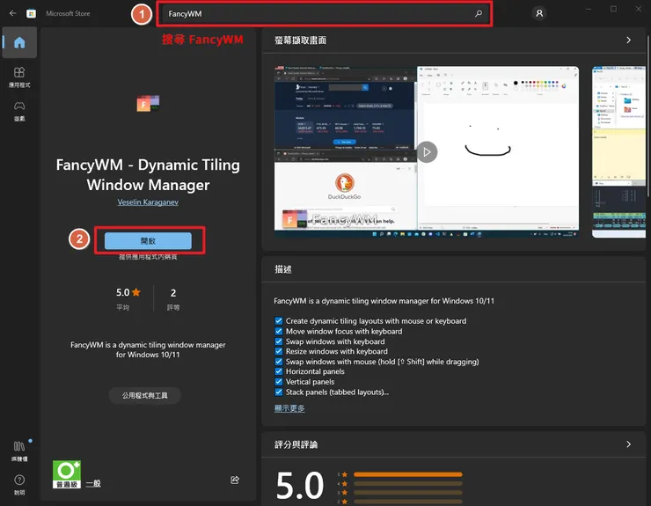This screenshot has height=506, width=651.
Task: Go to Home in the sidebar
Action: point(19,42)
